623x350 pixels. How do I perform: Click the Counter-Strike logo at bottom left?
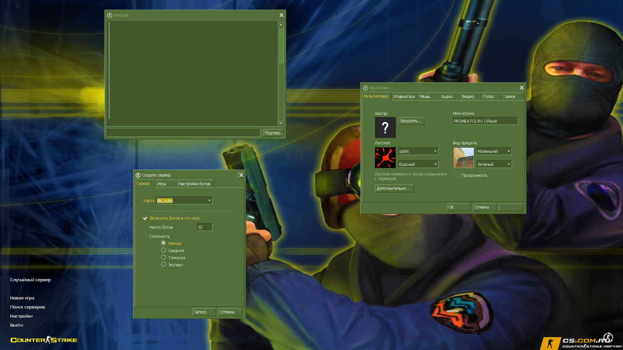click(44, 340)
